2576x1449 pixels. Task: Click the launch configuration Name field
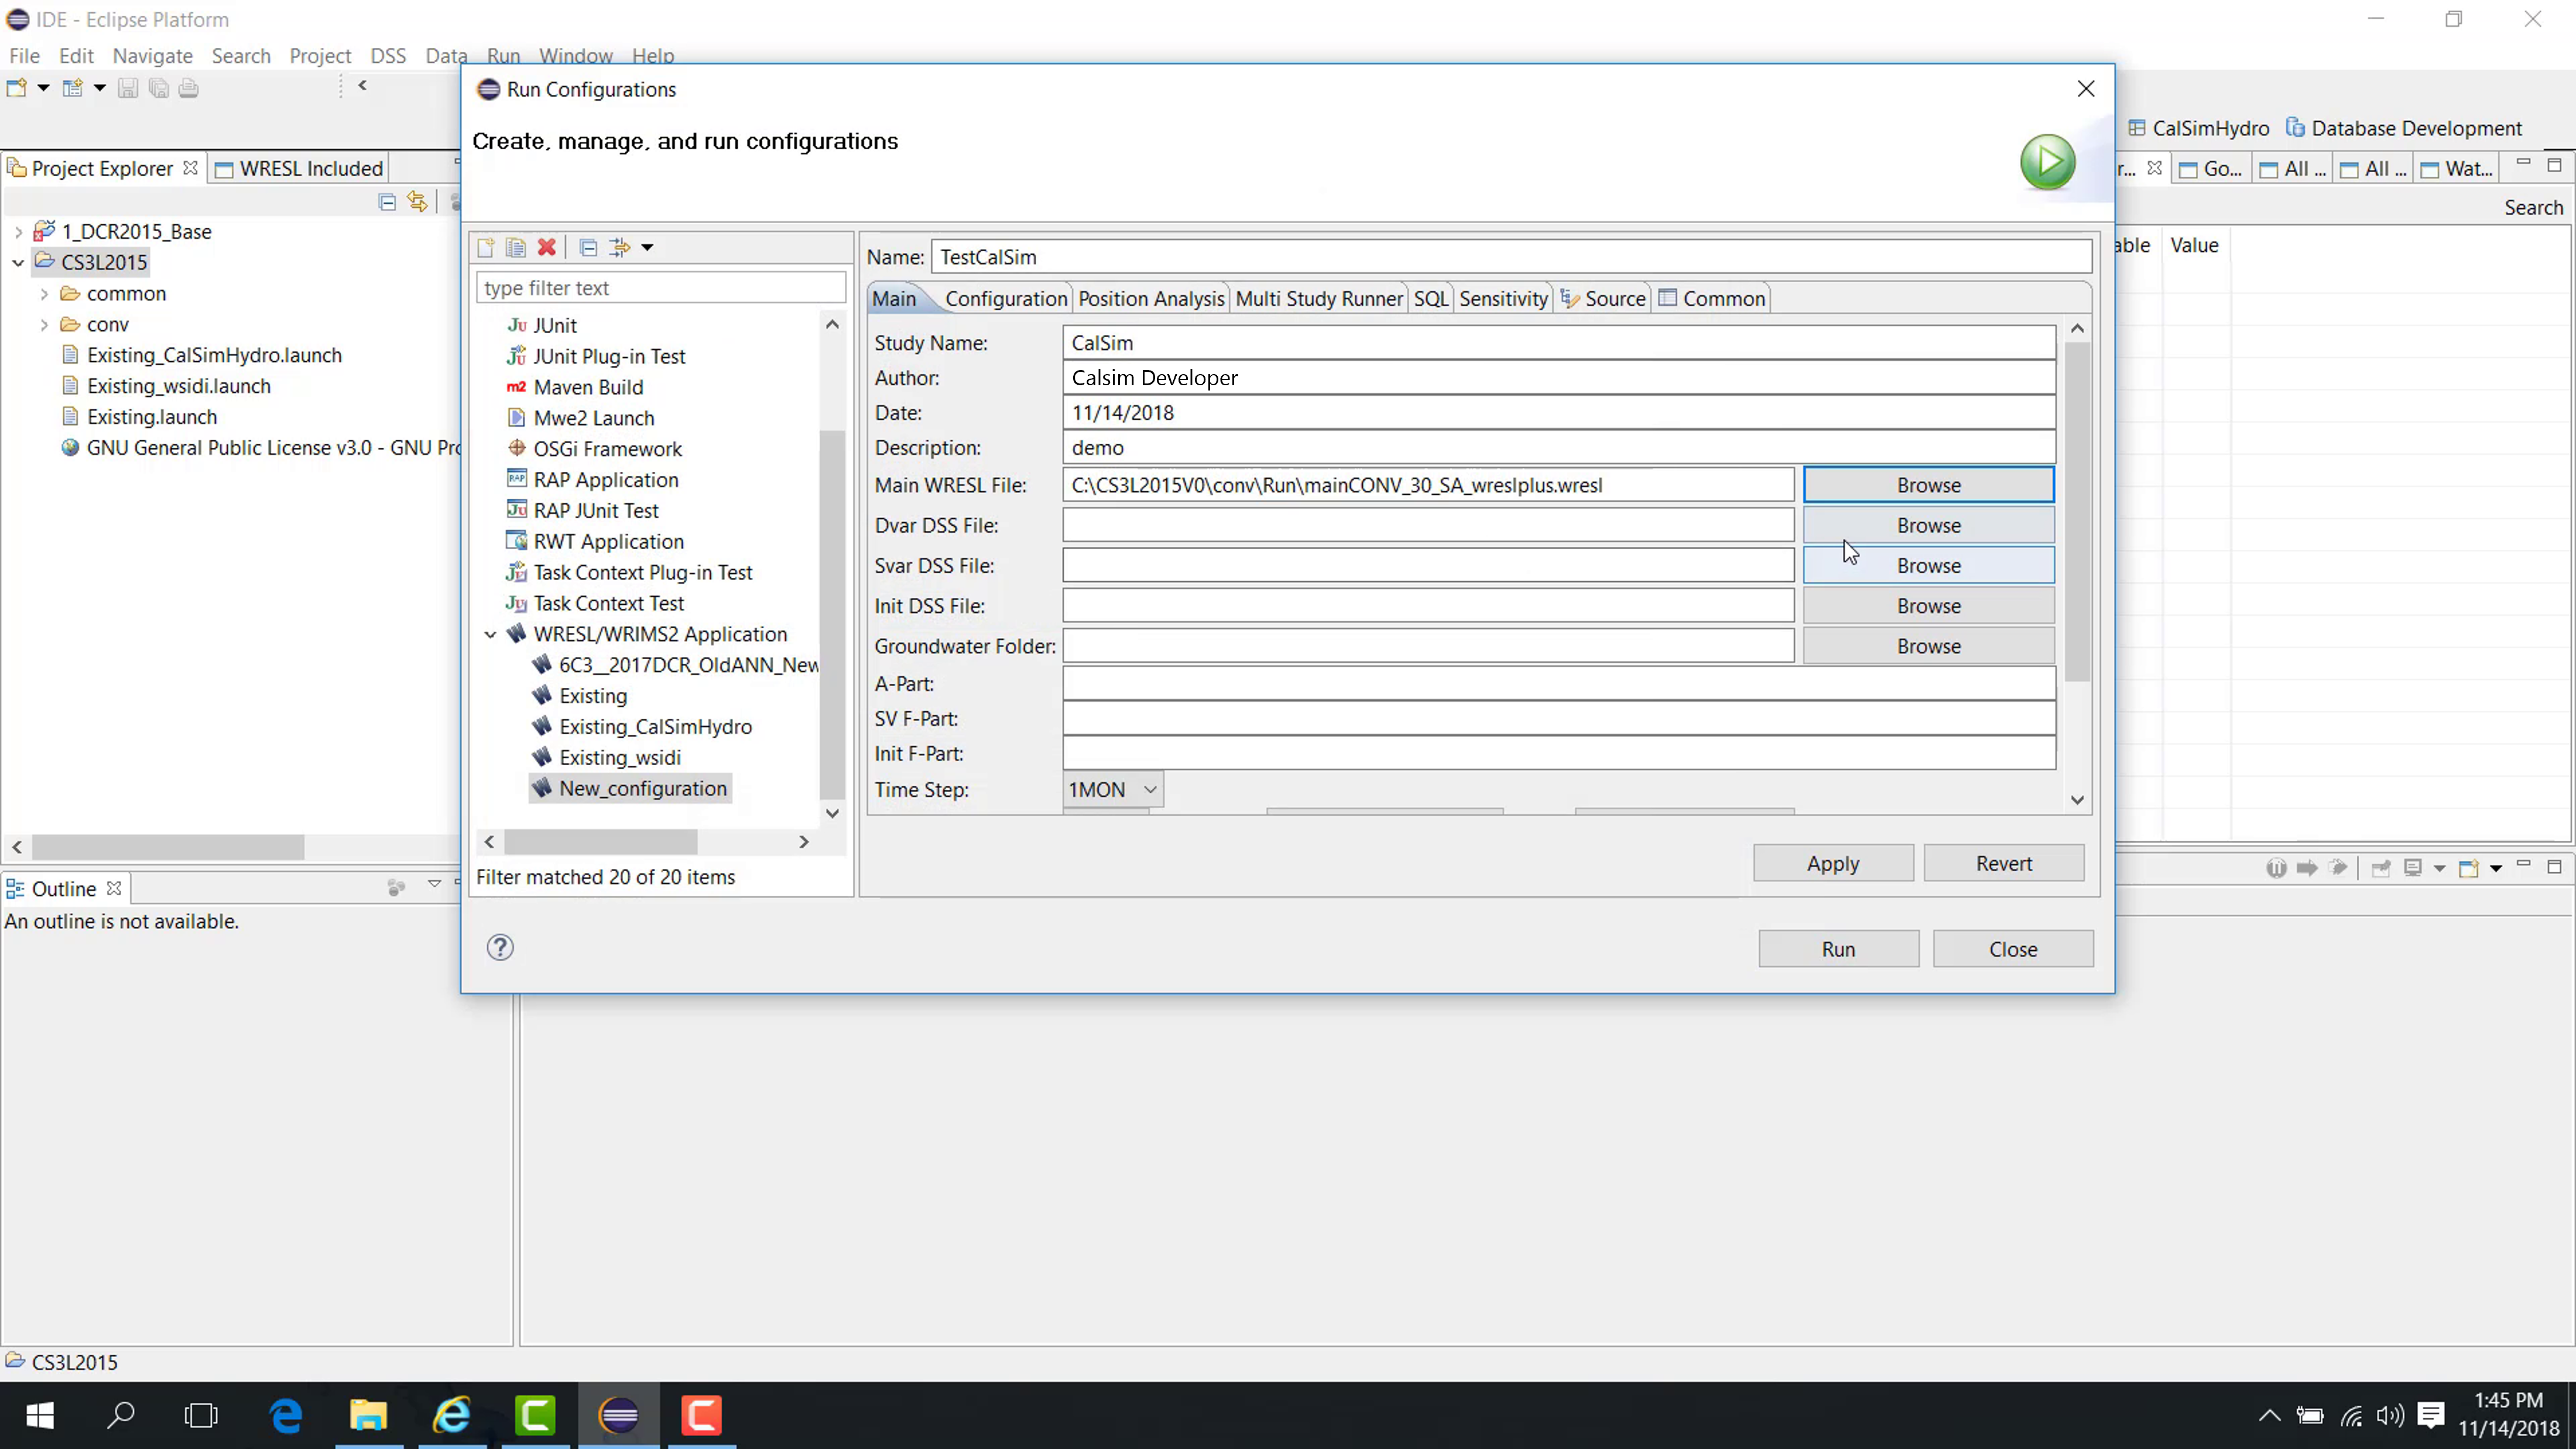1511,257
